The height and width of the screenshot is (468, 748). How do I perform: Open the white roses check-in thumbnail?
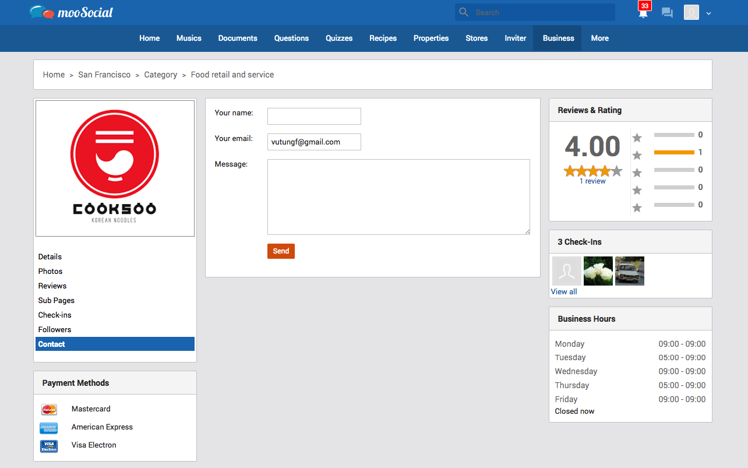click(x=598, y=271)
